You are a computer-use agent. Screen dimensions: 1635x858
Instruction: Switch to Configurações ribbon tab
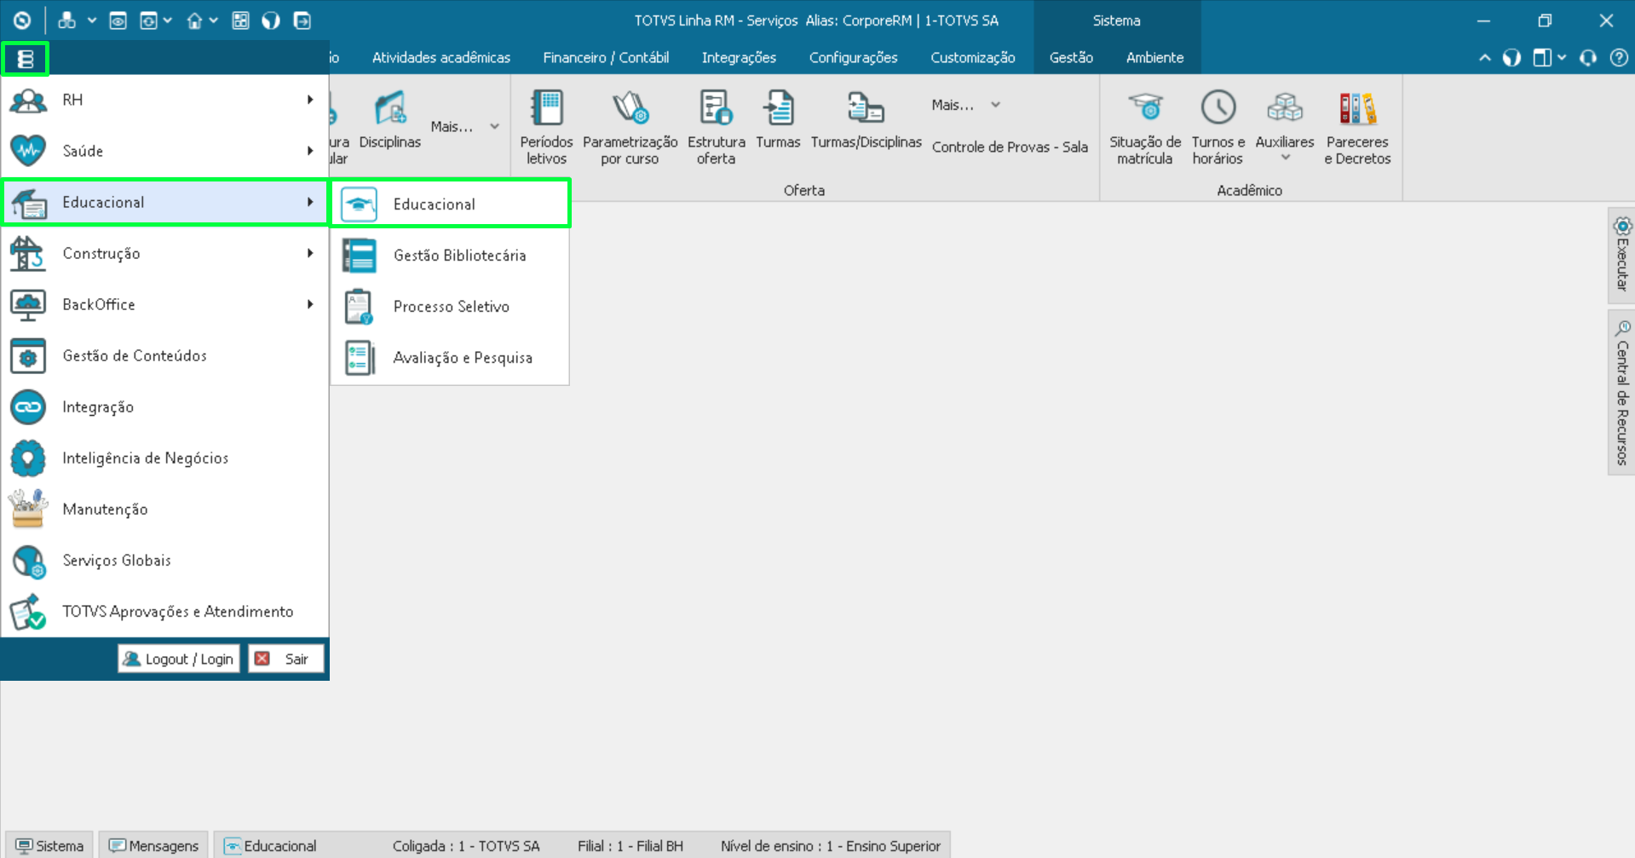853,58
